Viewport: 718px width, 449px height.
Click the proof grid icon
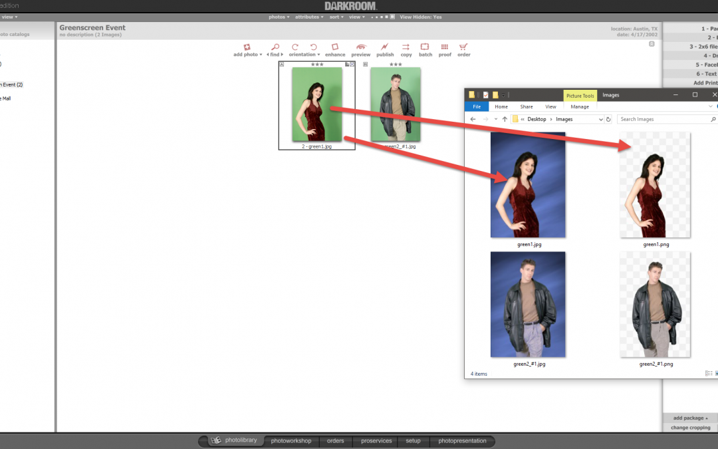pyautogui.click(x=445, y=47)
